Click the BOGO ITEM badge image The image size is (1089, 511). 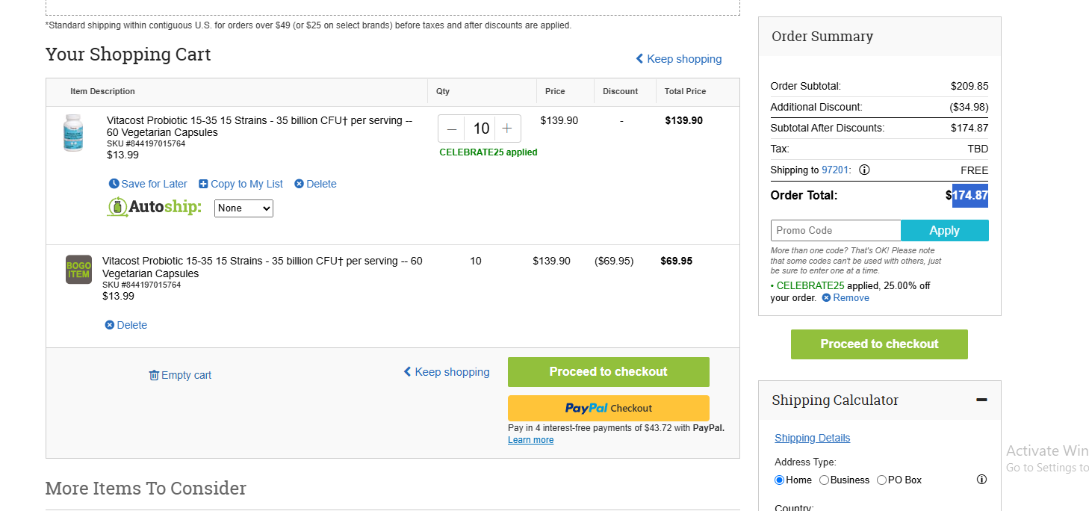pos(79,270)
